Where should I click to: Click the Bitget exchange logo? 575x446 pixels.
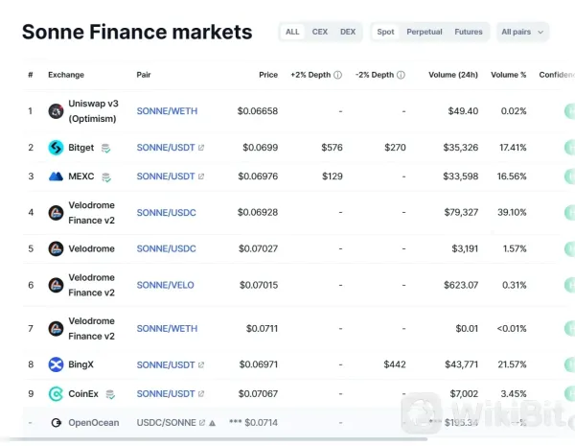pyautogui.click(x=56, y=148)
